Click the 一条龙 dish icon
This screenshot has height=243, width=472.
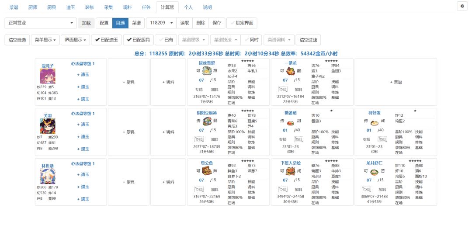[291, 71]
